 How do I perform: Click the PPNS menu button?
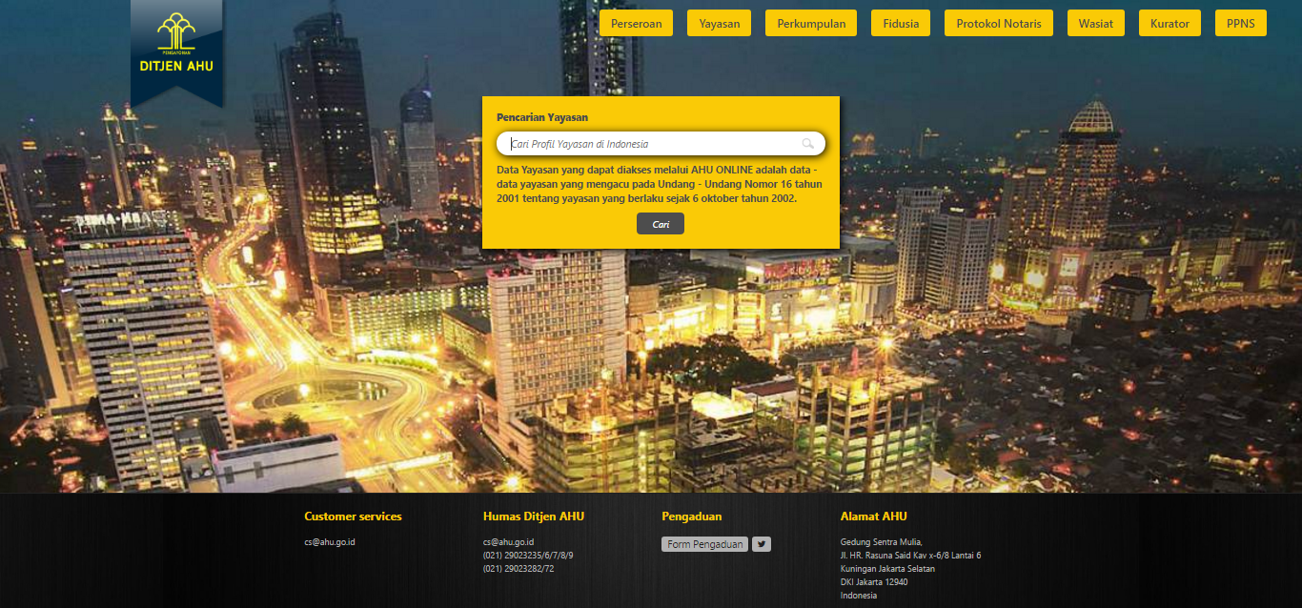(1240, 23)
